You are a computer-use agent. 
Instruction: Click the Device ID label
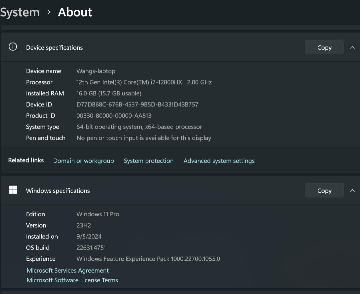39,104
